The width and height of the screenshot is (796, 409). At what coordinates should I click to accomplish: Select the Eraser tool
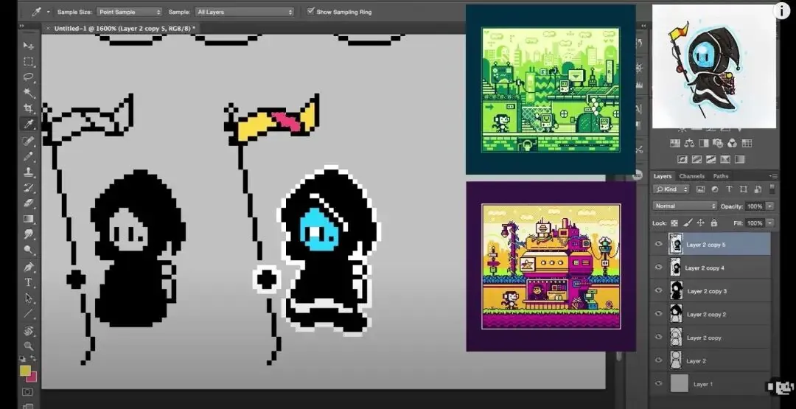point(29,203)
